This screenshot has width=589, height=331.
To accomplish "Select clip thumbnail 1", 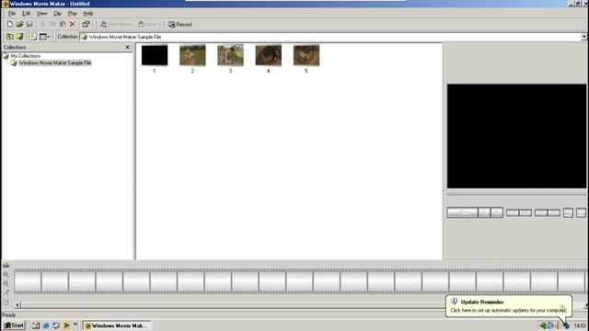I will point(155,55).
